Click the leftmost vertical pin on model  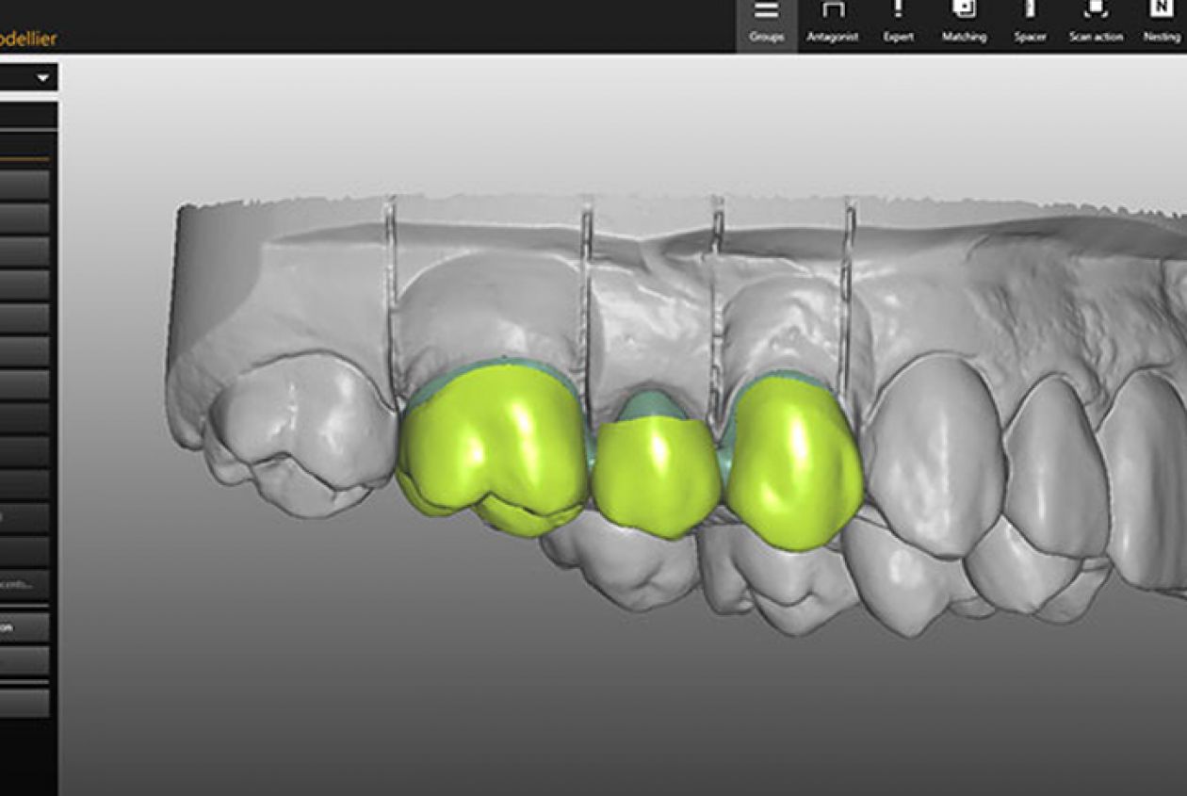(390, 283)
